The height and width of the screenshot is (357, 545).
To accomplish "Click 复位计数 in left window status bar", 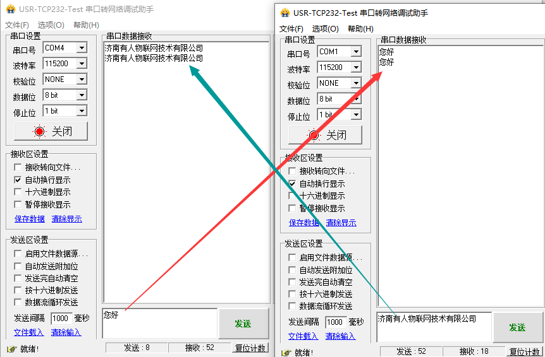I will click(x=250, y=348).
